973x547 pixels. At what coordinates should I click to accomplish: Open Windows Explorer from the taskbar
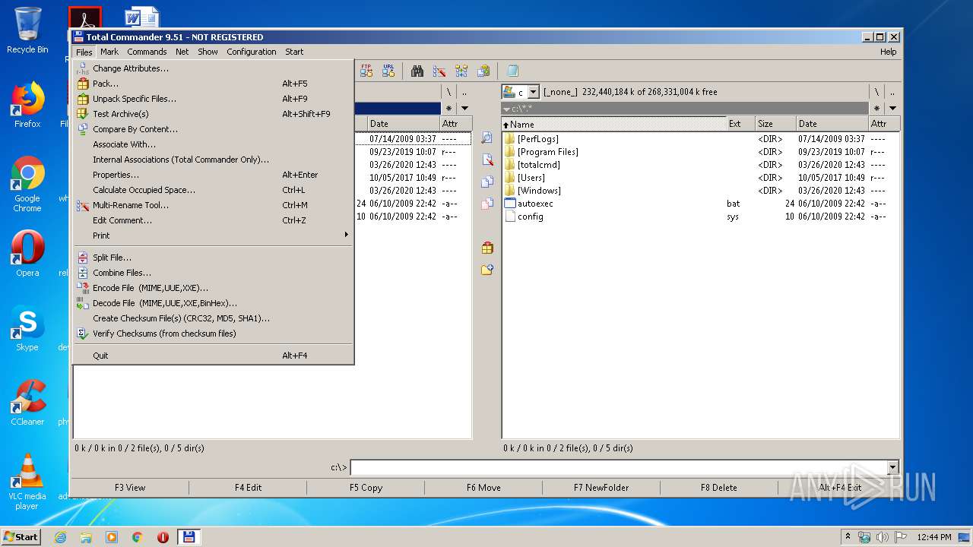point(86,537)
